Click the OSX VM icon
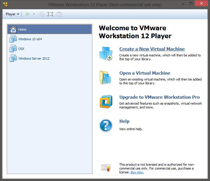Image resolution: width=210 pixels, height=181 pixels. coord(13,48)
